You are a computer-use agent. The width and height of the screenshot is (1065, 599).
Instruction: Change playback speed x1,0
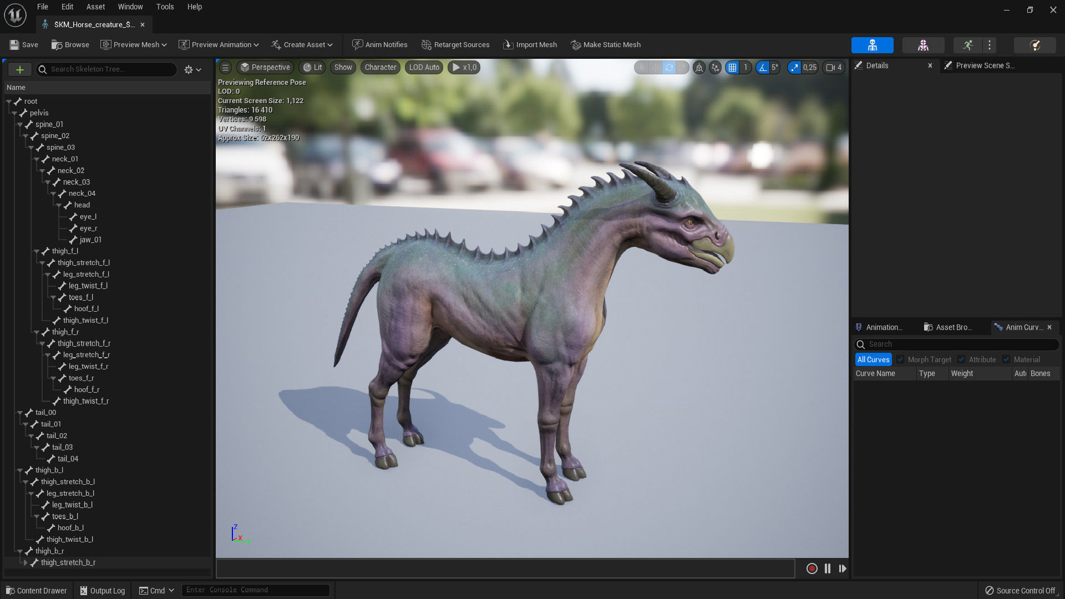tap(464, 67)
